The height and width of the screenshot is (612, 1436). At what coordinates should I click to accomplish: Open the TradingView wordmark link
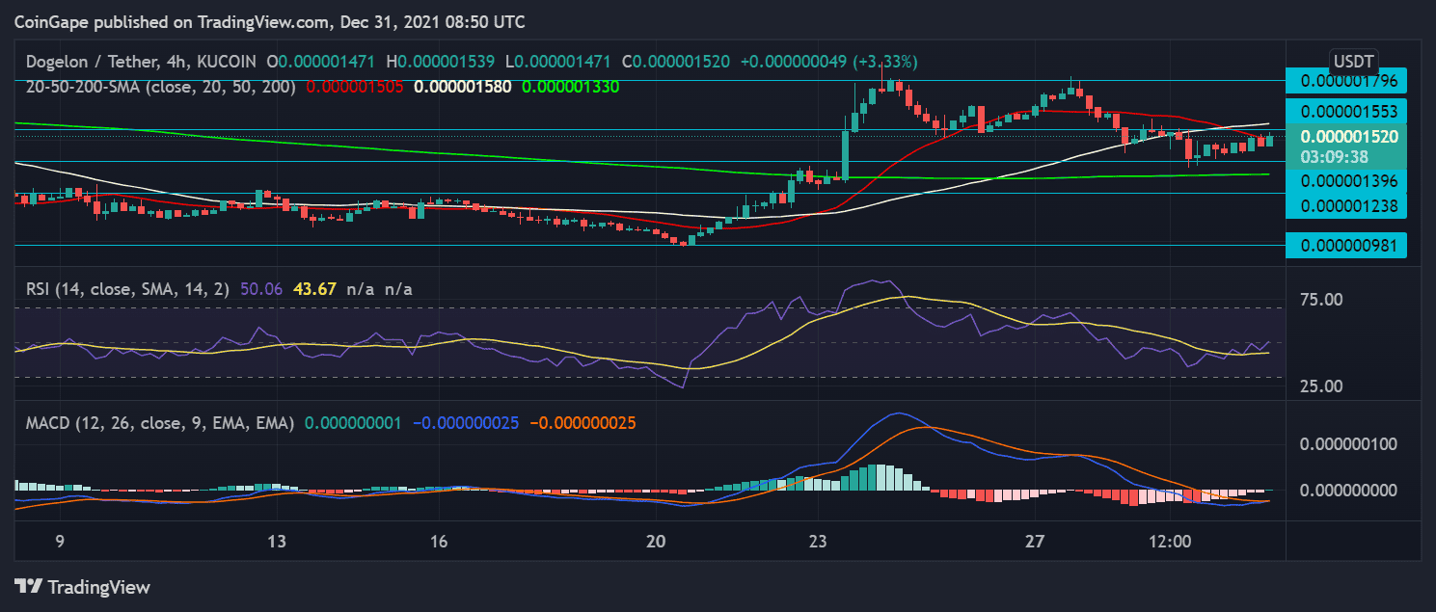pos(98,586)
